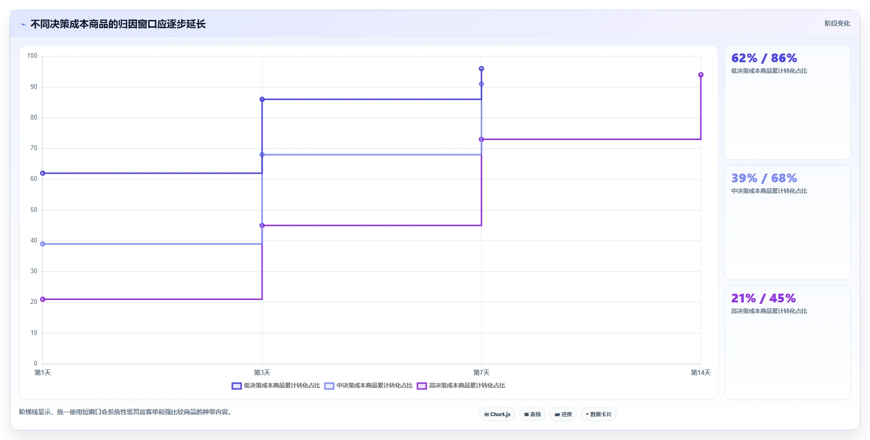870x440 pixels.
Task: Click 低决策成本商品累计转化占比 legend label
Action: coord(282,386)
